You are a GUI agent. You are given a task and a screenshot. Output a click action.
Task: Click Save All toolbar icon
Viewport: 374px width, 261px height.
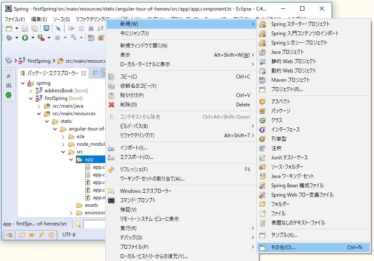pos(34,28)
